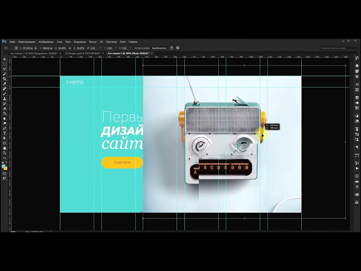Select the Pen tool
Viewport: 361px width, 271px height.
tap(5, 128)
